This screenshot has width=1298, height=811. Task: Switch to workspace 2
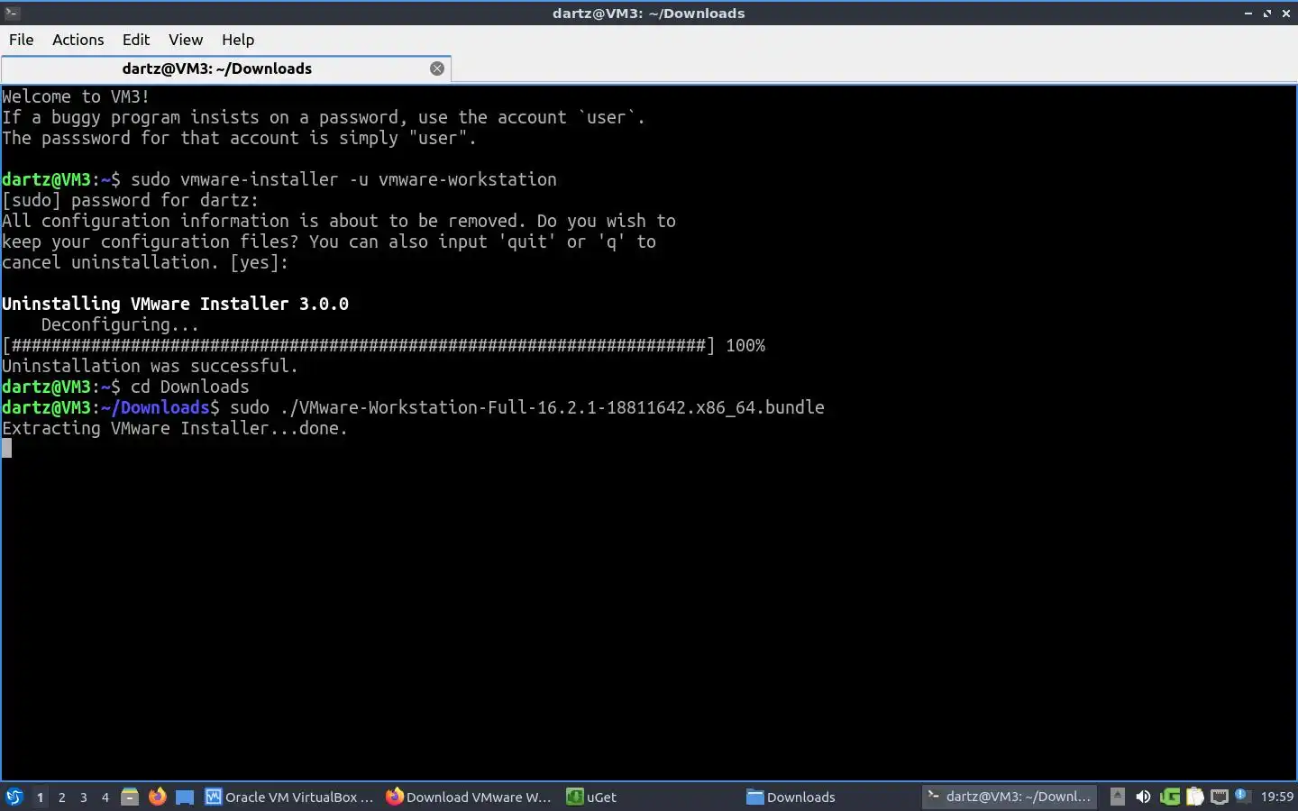(x=61, y=797)
